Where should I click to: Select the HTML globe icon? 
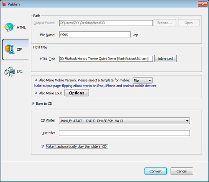pos(9,27)
